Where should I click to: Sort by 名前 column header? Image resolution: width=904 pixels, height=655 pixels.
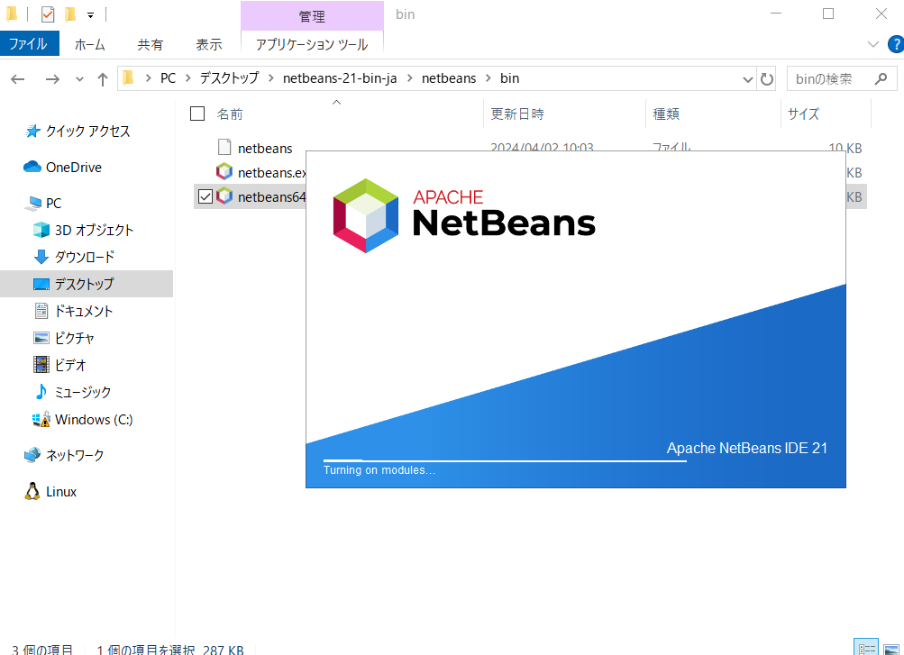[230, 114]
